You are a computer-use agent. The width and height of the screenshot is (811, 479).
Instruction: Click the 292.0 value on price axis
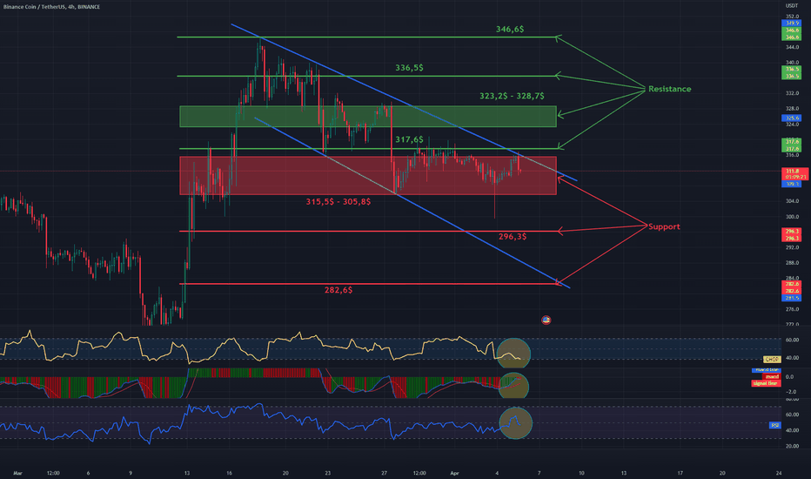coord(793,247)
